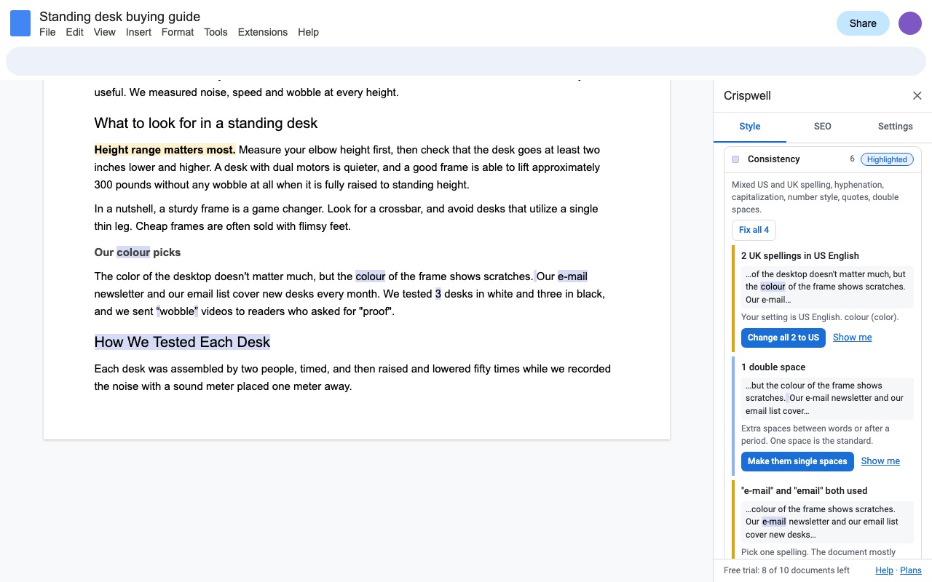Open the Format menu
932x582 pixels.
178,32
